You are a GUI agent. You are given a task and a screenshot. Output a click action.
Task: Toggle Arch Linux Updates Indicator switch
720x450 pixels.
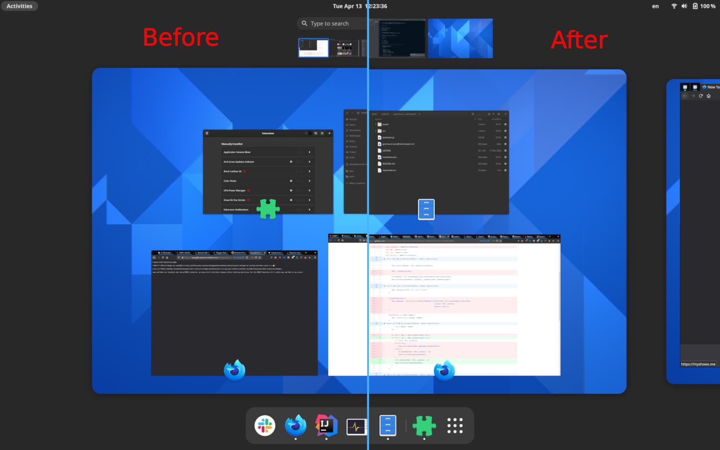point(300,162)
